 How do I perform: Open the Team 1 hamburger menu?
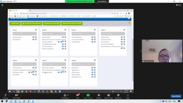[36, 30]
